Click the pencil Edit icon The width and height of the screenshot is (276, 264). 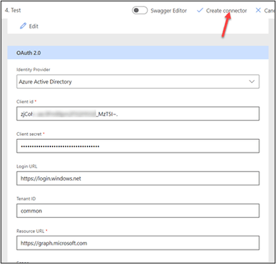click(x=23, y=26)
